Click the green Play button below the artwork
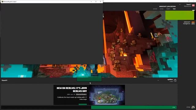The image size is (196, 110). point(89,79)
